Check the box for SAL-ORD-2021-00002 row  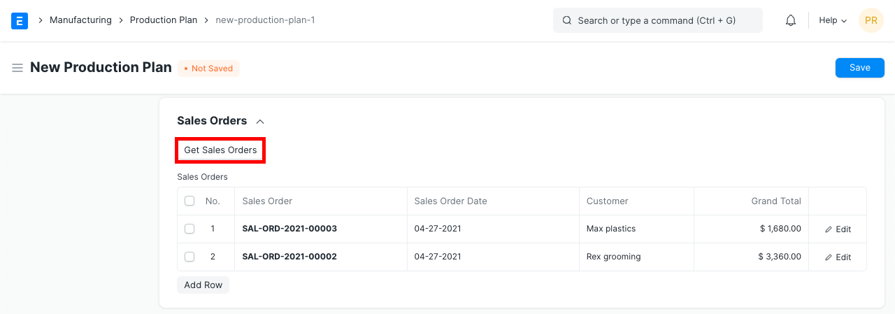point(189,257)
